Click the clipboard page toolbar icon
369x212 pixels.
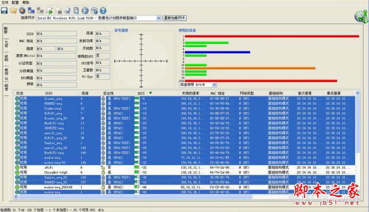(x=76, y=10)
